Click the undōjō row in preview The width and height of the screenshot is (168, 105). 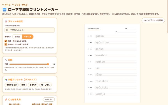point(112,94)
